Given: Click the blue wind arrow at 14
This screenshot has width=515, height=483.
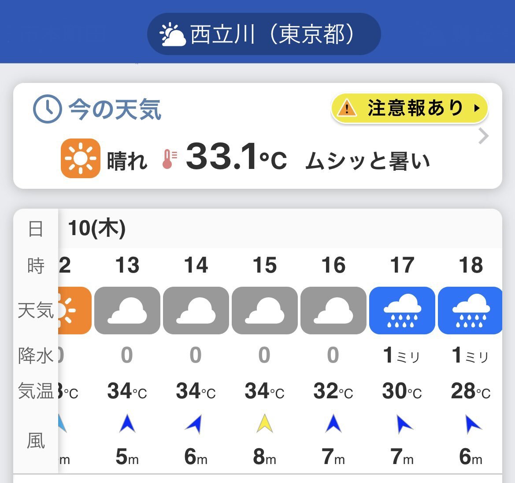Looking at the screenshot, I should 194,424.
